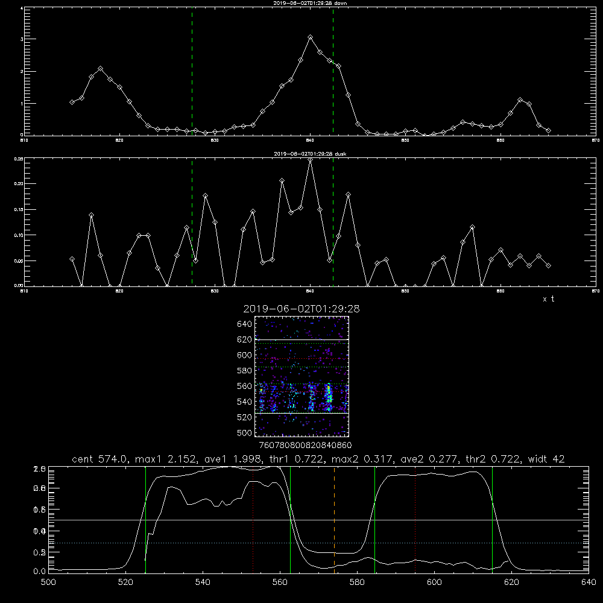Image resolution: width=603 pixels, height=603 pixels.
Task: Select the heatmap title 2019-06-02T01:29:28
Action: click(301, 309)
